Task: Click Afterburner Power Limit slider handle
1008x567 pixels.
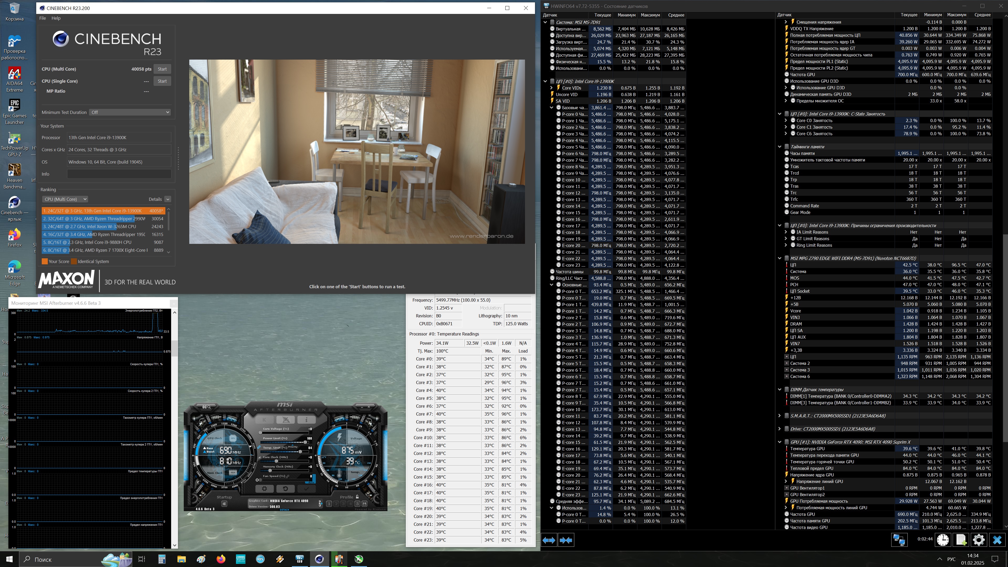Action: pos(306,442)
